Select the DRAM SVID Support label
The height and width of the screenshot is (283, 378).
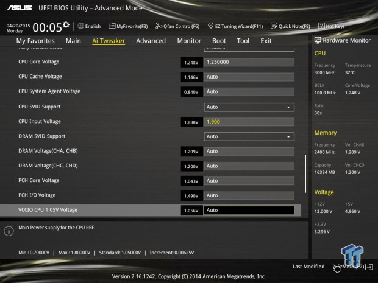coord(41,136)
